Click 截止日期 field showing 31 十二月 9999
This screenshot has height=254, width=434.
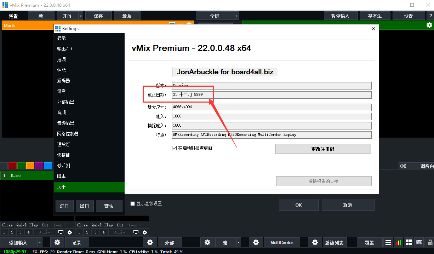(272, 95)
